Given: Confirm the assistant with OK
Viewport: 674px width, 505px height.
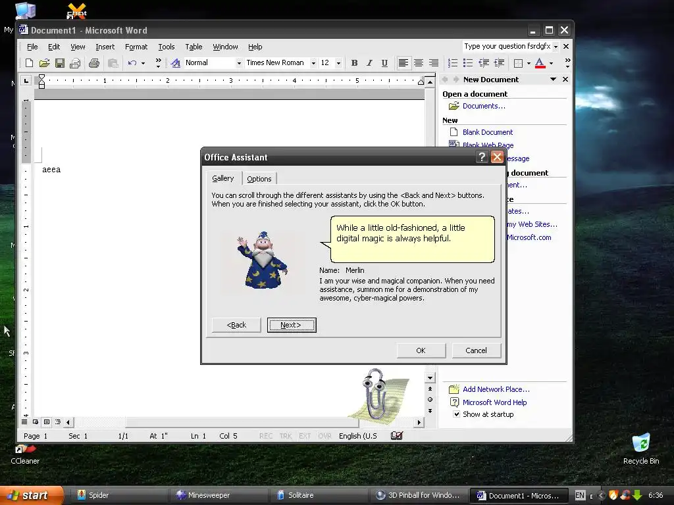Looking at the screenshot, I should 421,350.
